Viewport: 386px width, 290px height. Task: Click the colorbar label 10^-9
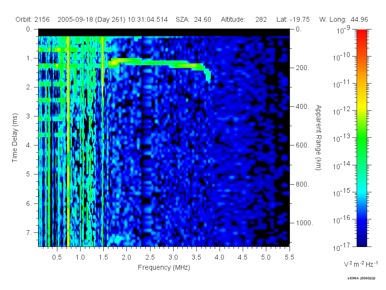pos(344,30)
